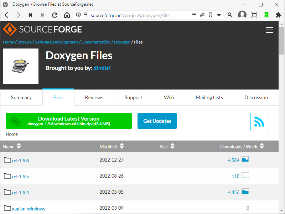Click the scrollbar down arrow
285x214 pixels.
[281, 210]
